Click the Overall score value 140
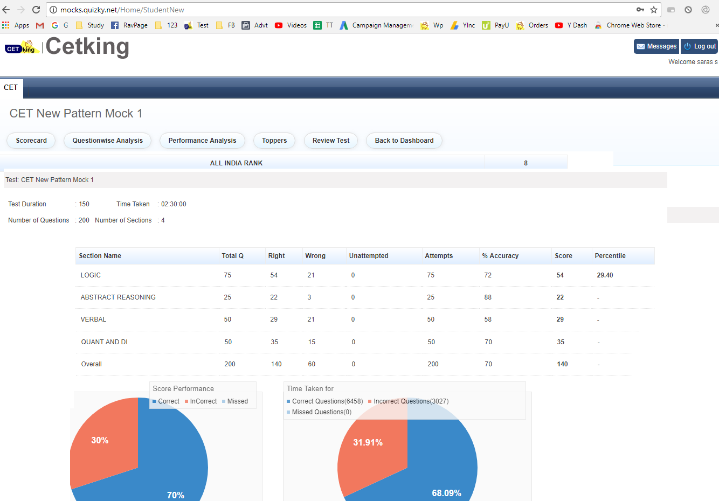Viewport: 719px width, 501px height. click(562, 364)
